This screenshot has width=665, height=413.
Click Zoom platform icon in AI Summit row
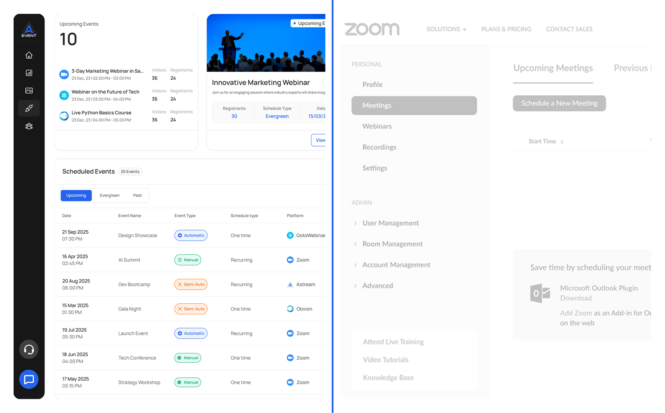[x=290, y=260]
